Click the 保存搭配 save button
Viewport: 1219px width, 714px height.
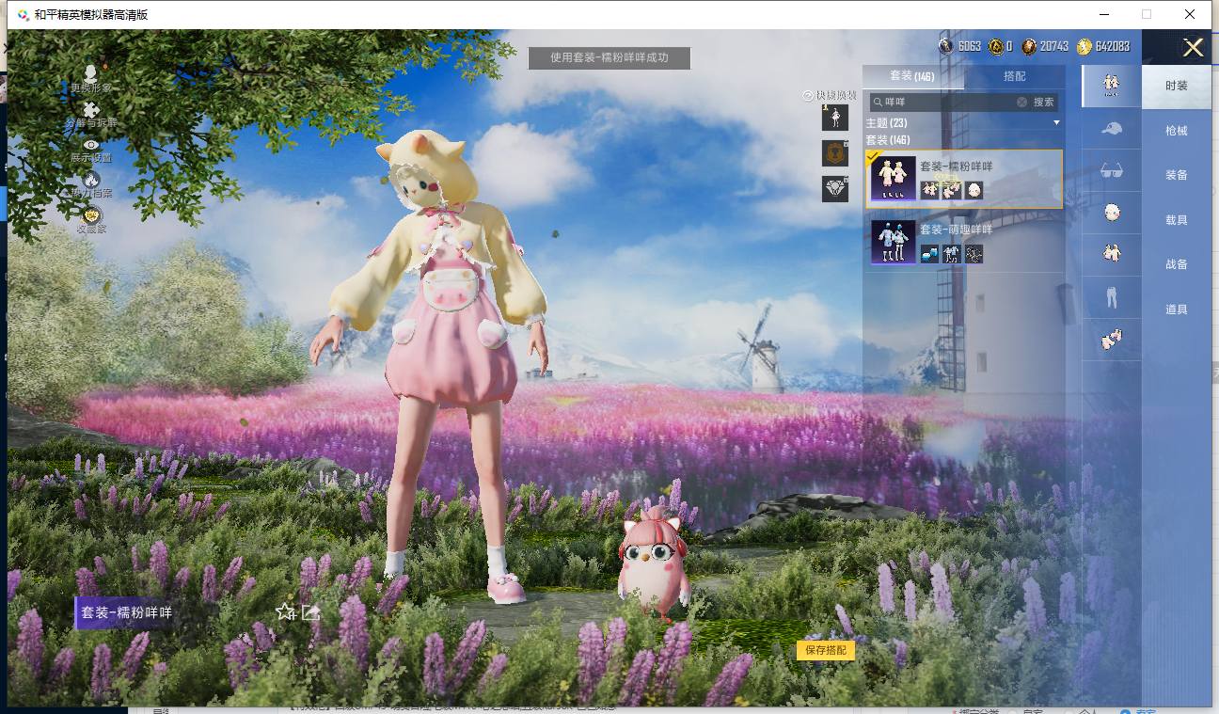(826, 650)
